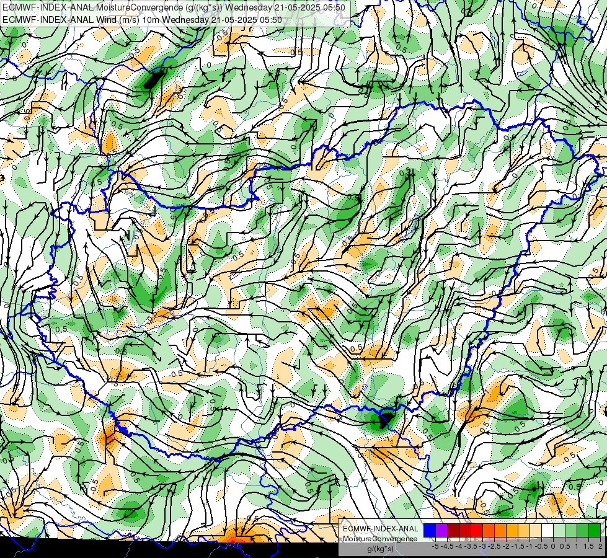This screenshot has width=607, height=558.
Task: Click the MoistureConvergence title line in the header
Action: click(174, 7)
